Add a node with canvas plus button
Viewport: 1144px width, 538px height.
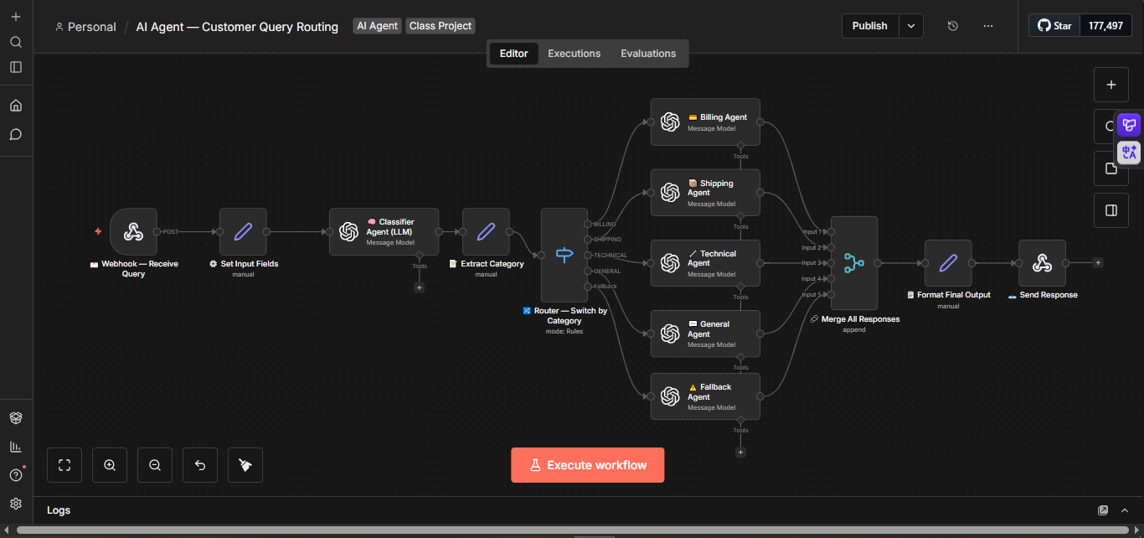pyautogui.click(x=1111, y=85)
